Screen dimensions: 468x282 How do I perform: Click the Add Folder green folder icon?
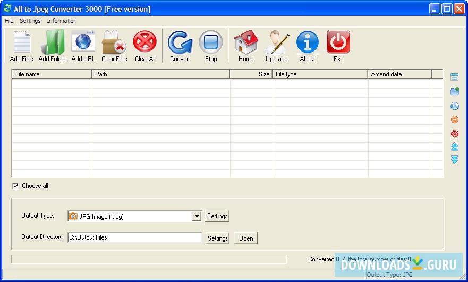(x=53, y=42)
